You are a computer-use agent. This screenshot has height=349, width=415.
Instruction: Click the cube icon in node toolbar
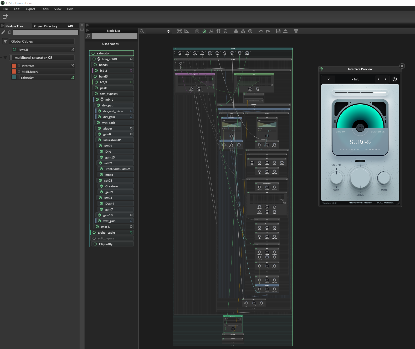(x=236, y=31)
